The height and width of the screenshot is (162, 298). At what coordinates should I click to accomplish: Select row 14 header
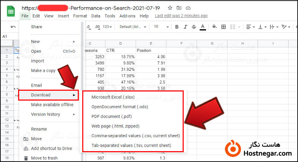7,132
